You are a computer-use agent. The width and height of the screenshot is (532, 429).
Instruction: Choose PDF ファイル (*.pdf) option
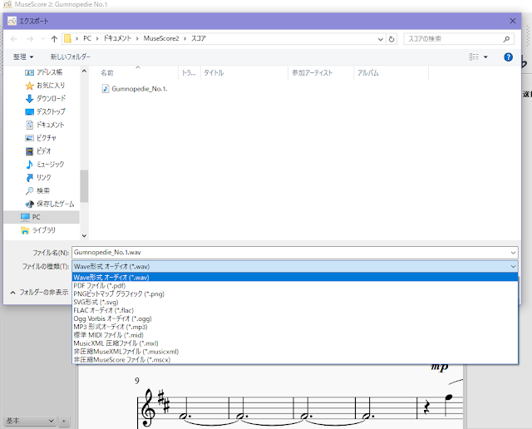coord(295,286)
